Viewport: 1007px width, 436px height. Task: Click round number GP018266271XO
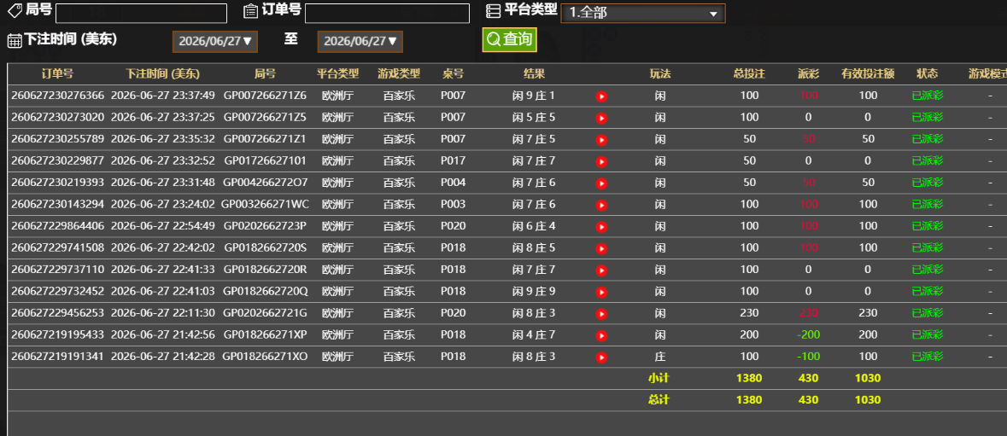click(x=266, y=357)
